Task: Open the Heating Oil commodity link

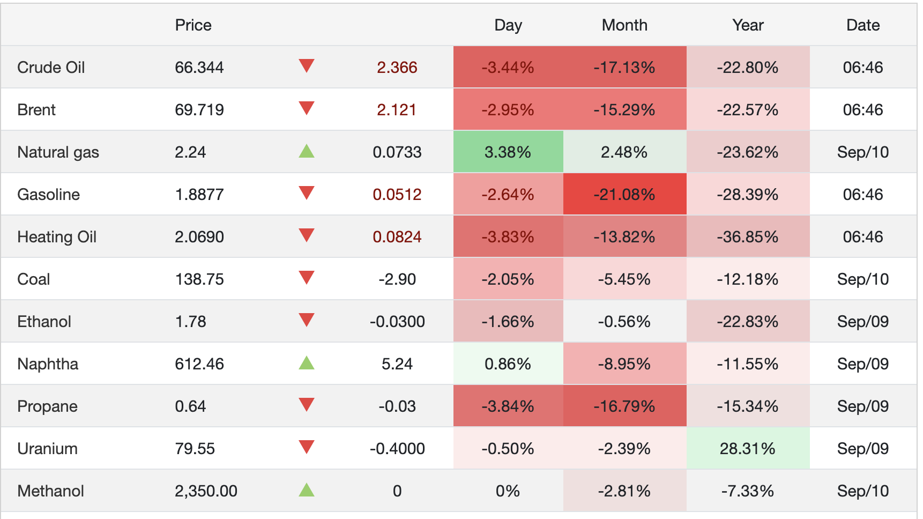Action: coord(57,237)
